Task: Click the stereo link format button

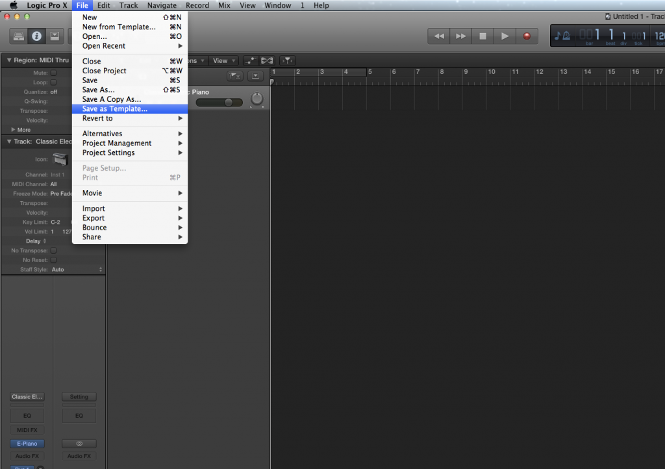Action: pos(79,444)
